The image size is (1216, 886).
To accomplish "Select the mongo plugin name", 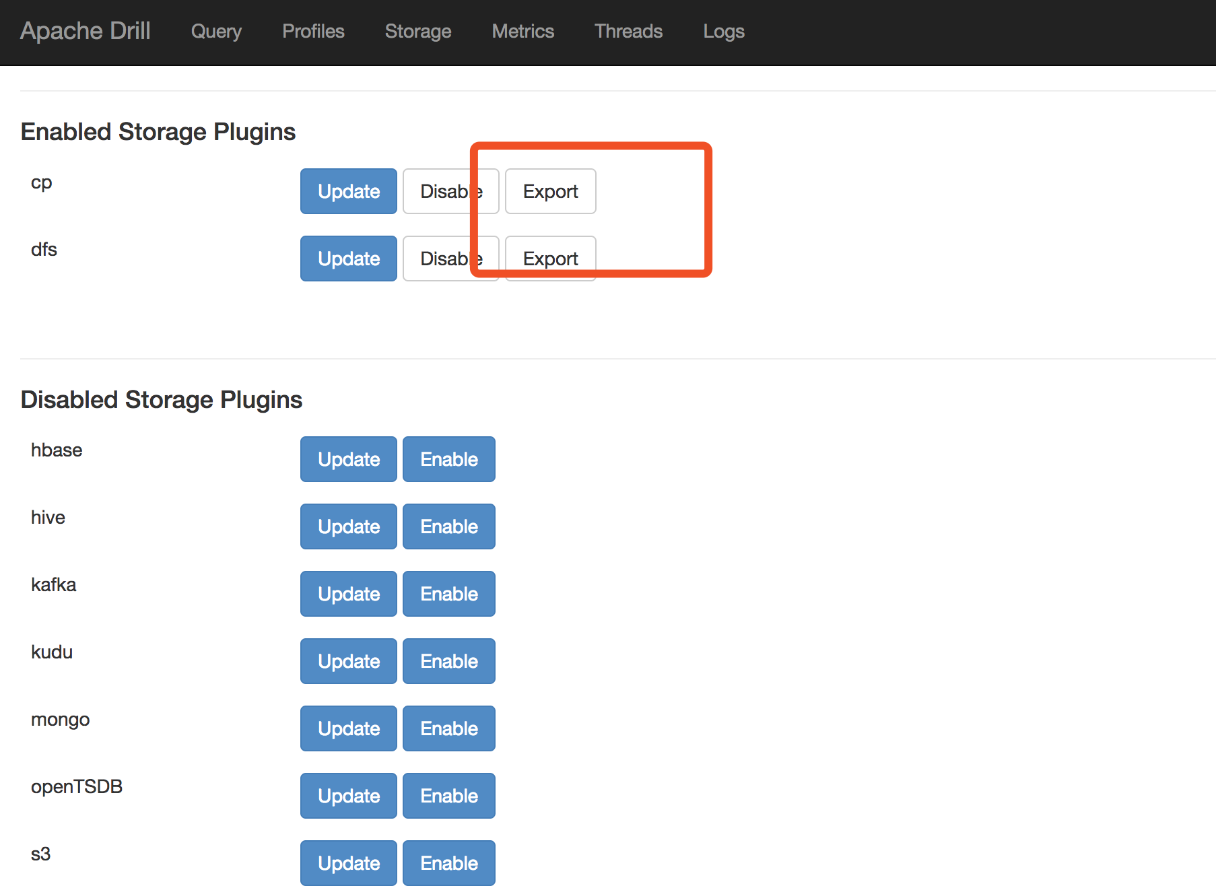I will (60, 720).
